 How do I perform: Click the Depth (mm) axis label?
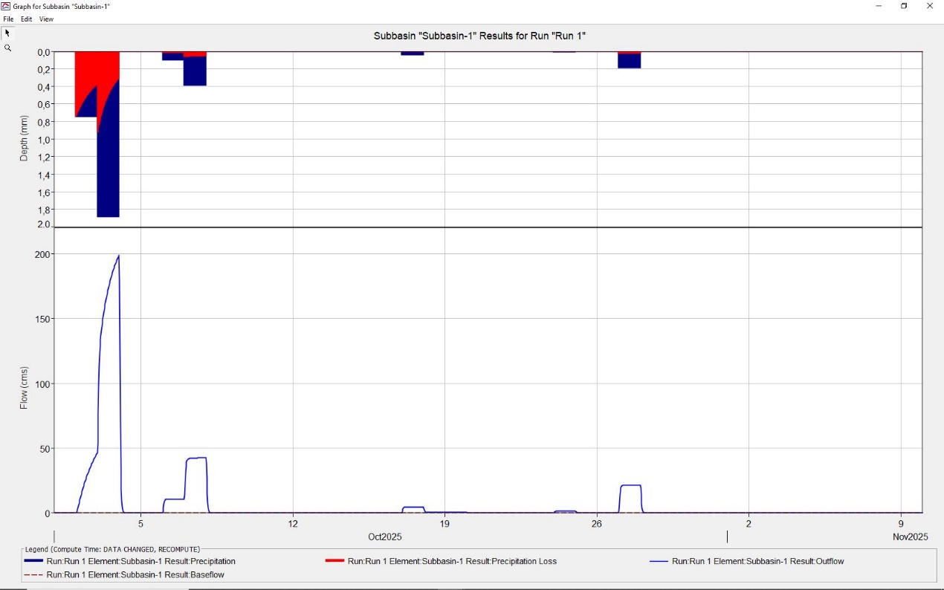point(24,139)
